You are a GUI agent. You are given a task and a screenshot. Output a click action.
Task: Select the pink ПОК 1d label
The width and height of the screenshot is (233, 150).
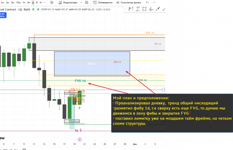[x=117, y=62]
